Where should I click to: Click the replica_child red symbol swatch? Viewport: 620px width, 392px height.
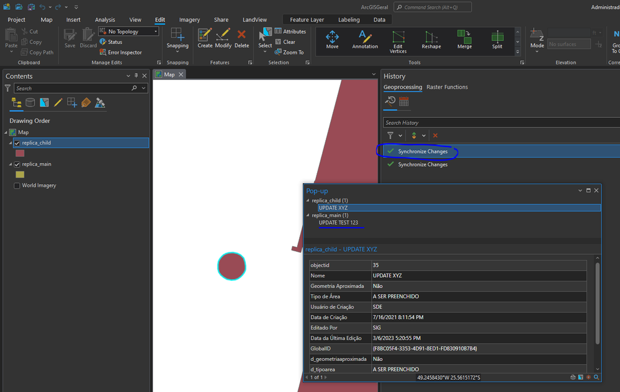[20, 153]
